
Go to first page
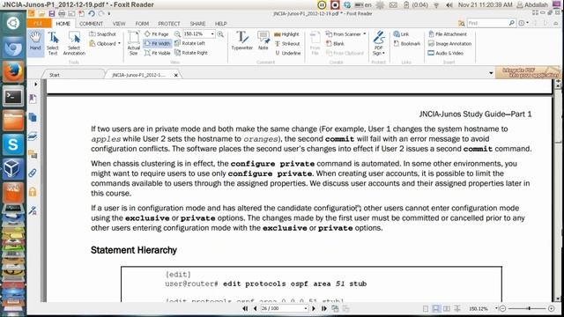[245, 308]
